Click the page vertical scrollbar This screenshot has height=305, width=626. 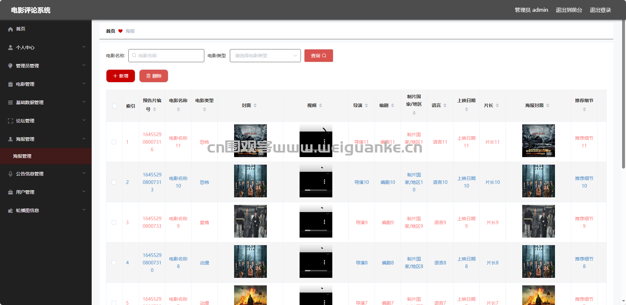point(623,95)
